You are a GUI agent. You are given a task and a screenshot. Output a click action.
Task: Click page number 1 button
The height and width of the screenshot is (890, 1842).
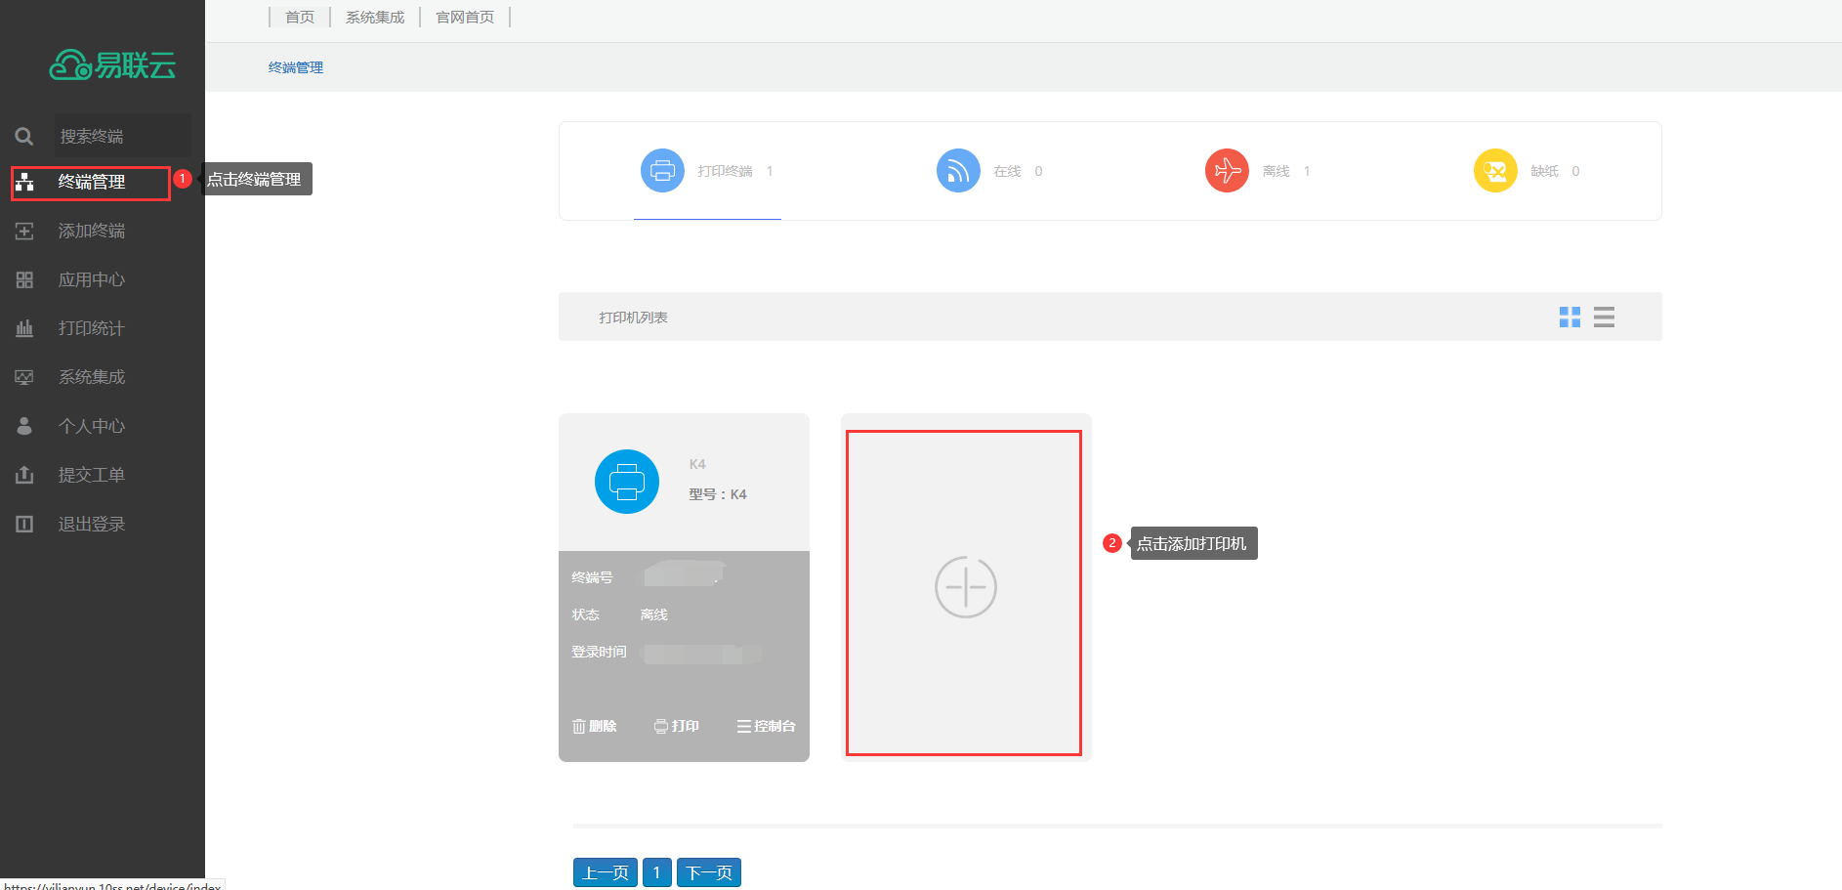click(657, 872)
